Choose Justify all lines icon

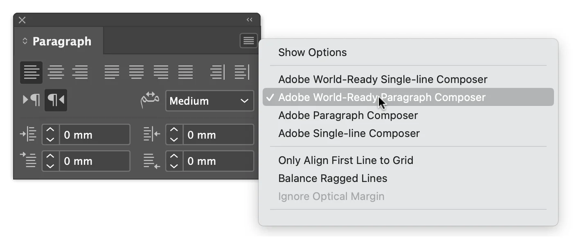(x=185, y=72)
